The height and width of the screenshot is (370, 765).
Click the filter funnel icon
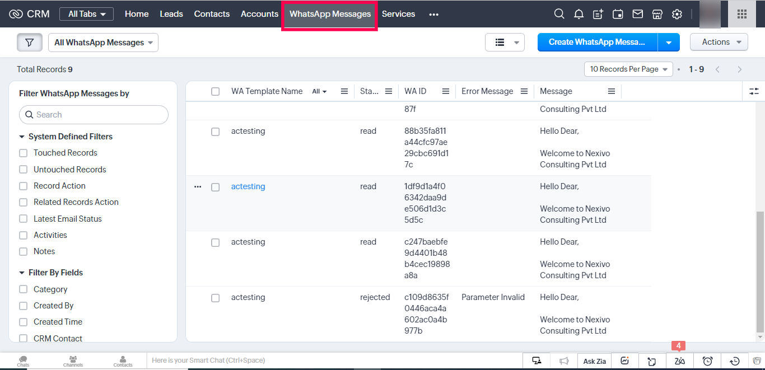30,43
